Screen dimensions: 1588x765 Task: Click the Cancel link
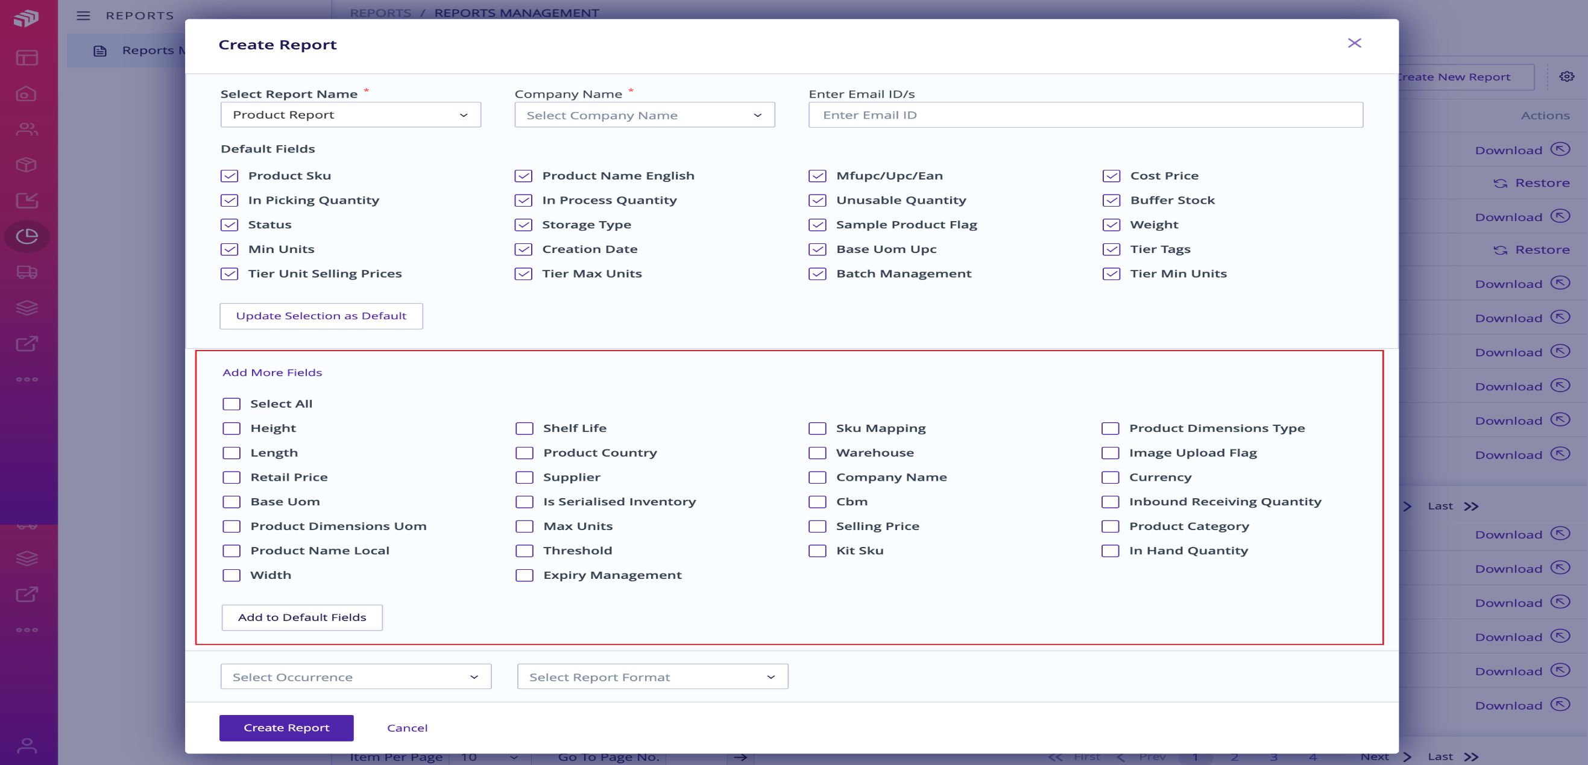pos(408,728)
